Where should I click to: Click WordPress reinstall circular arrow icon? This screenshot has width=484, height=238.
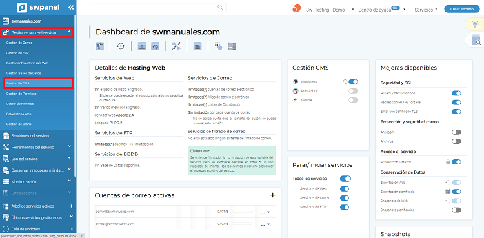(345, 82)
